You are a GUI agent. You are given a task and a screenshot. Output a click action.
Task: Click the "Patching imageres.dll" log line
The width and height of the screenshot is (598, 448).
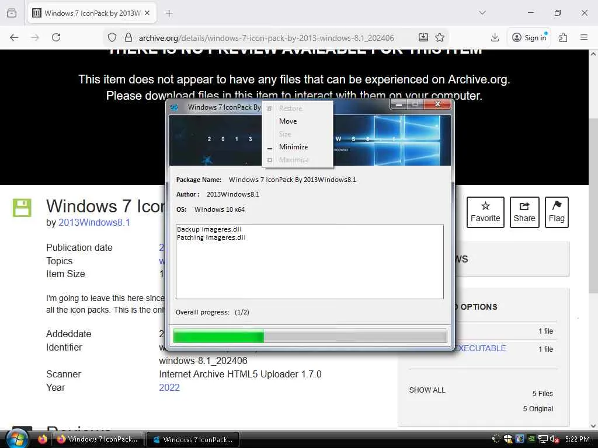coord(211,237)
